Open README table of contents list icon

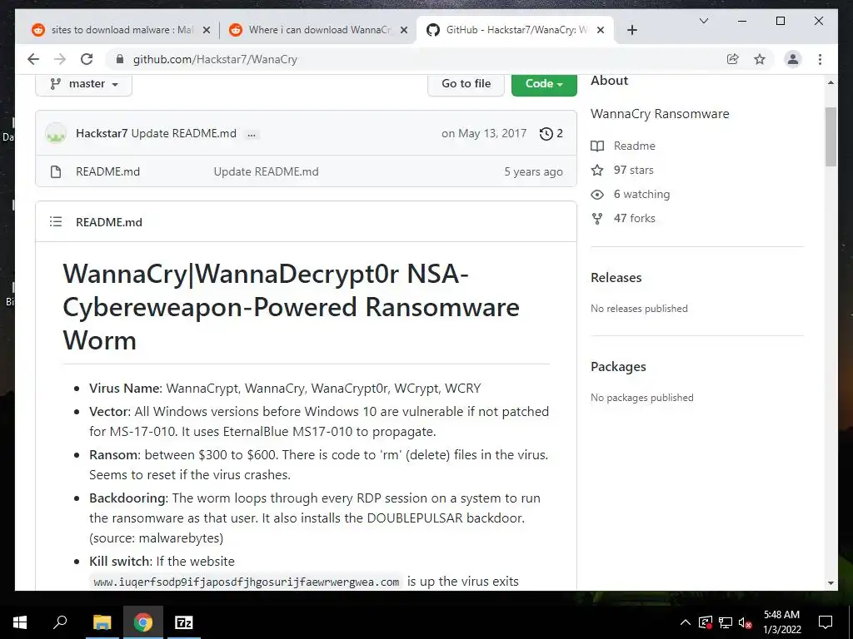point(56,221)
